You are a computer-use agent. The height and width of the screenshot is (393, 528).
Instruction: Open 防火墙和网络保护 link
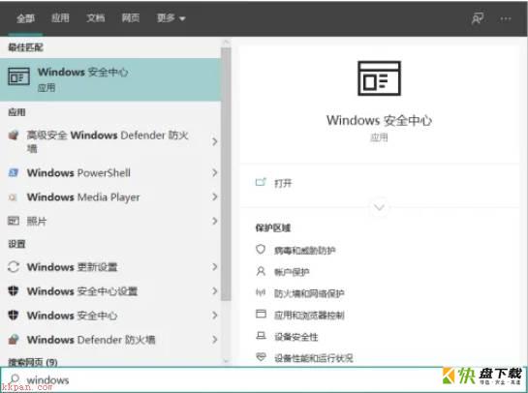click(309, 293)
